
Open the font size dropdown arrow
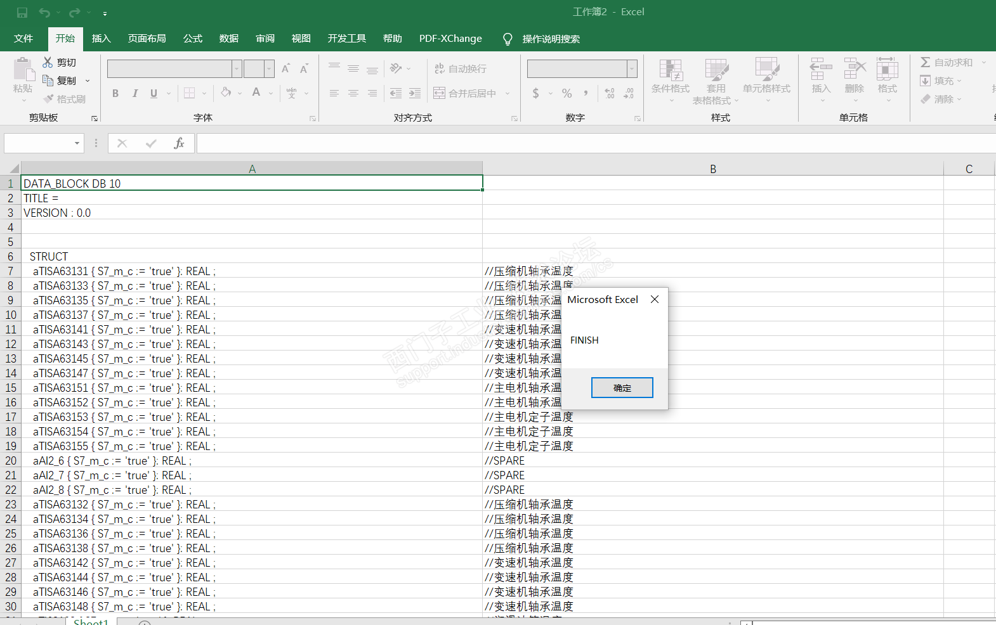(270, 68)
